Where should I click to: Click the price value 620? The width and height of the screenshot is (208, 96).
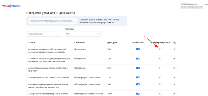[109, 68]
